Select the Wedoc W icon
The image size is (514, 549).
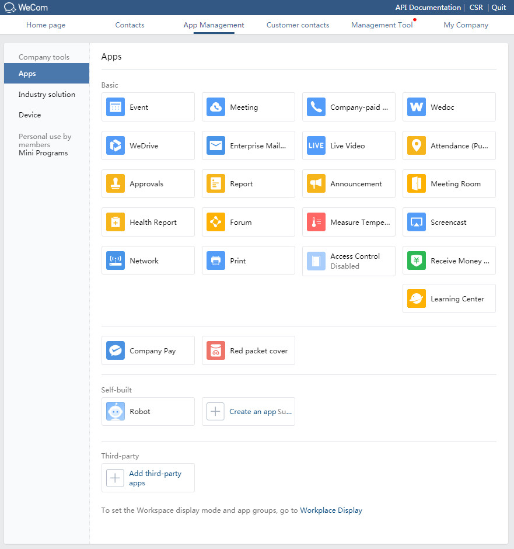pyautogui.click(x=417, y=107)
